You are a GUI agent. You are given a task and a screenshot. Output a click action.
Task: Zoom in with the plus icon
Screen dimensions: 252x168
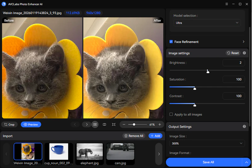point(160,125)
